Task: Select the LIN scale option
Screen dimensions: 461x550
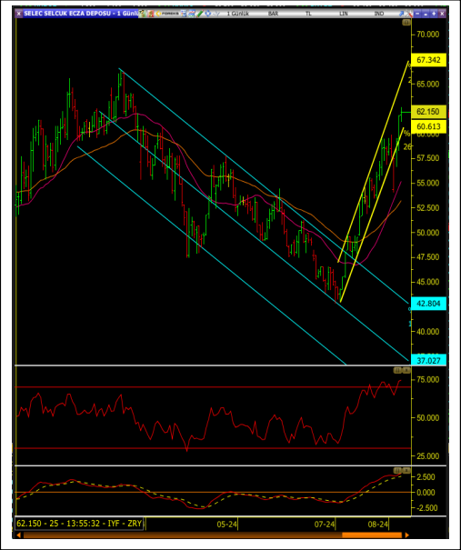Action: (x=344, y=14)
